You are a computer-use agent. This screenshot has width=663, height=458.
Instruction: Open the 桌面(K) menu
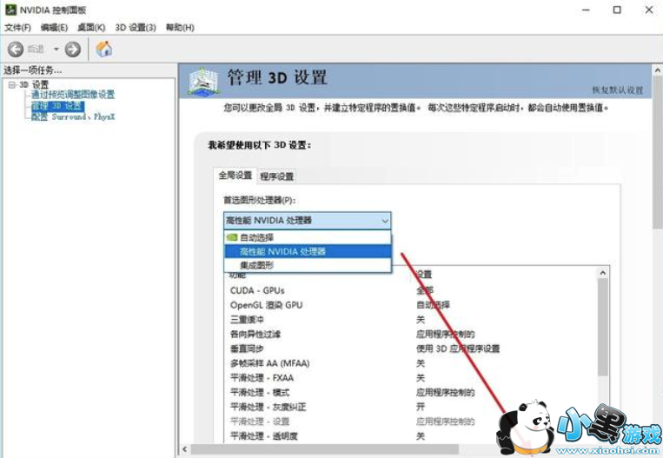point(91,28)
